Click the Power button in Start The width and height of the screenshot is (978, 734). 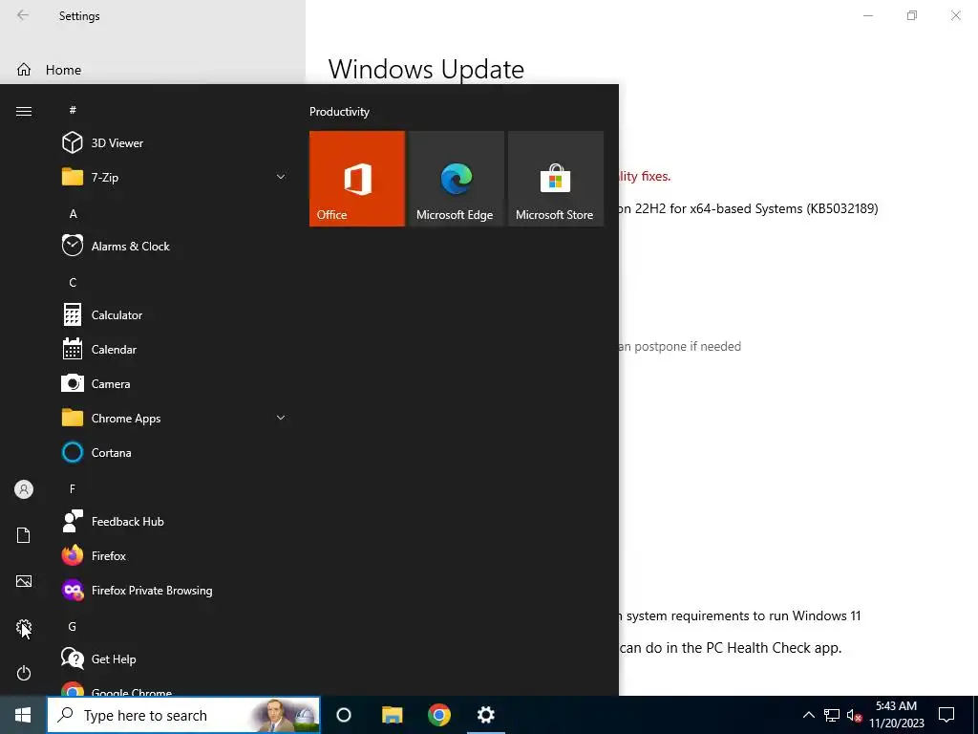pos(24,673)
